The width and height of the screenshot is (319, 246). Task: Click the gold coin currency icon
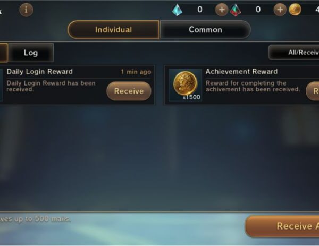tap(295, 10)
